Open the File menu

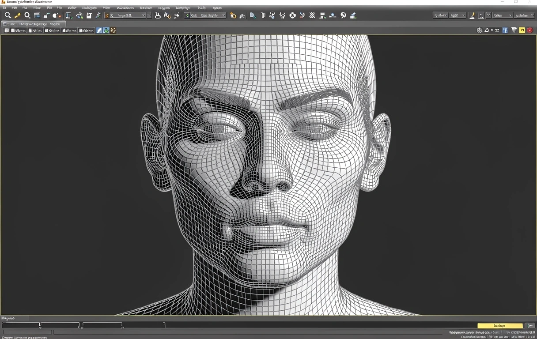(15, 8)
